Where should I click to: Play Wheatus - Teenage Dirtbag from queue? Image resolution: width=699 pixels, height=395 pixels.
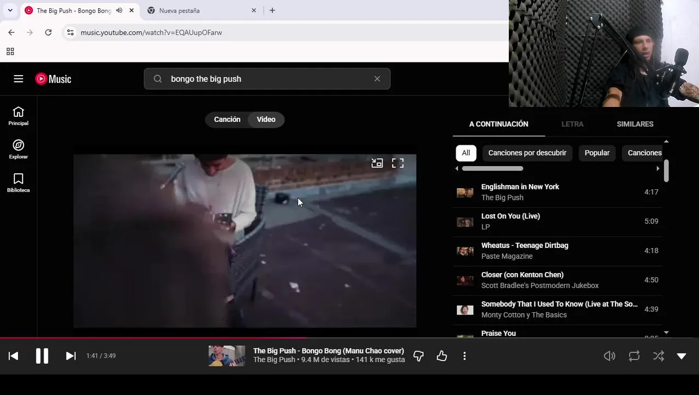[x=558, y=251]
